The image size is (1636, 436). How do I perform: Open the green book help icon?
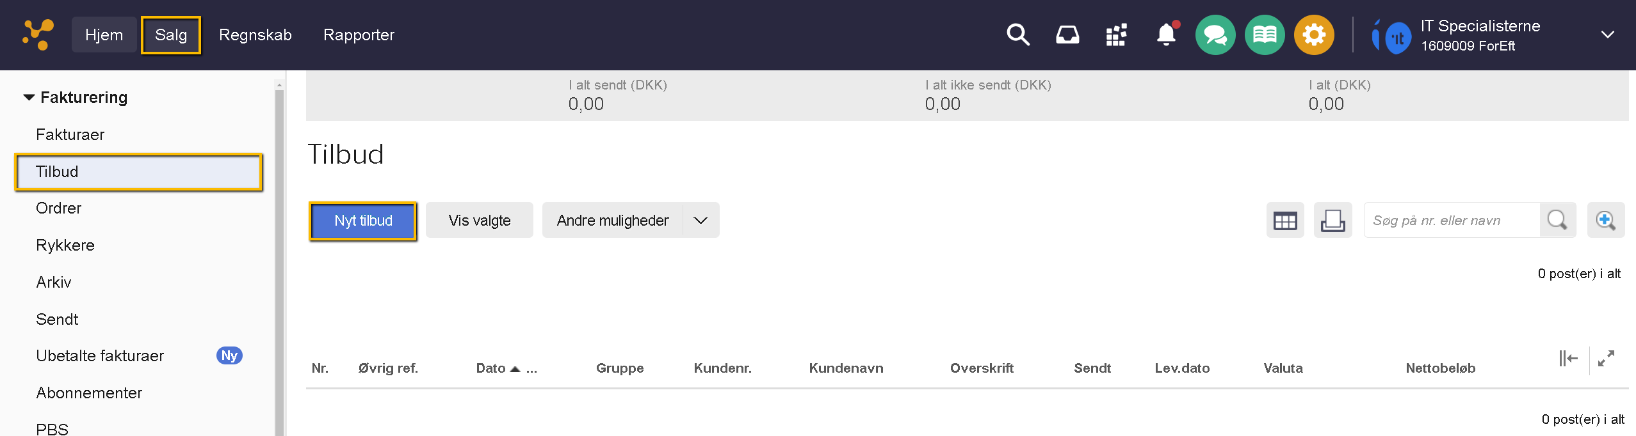pyautogui.click(x=1264, y=35)
